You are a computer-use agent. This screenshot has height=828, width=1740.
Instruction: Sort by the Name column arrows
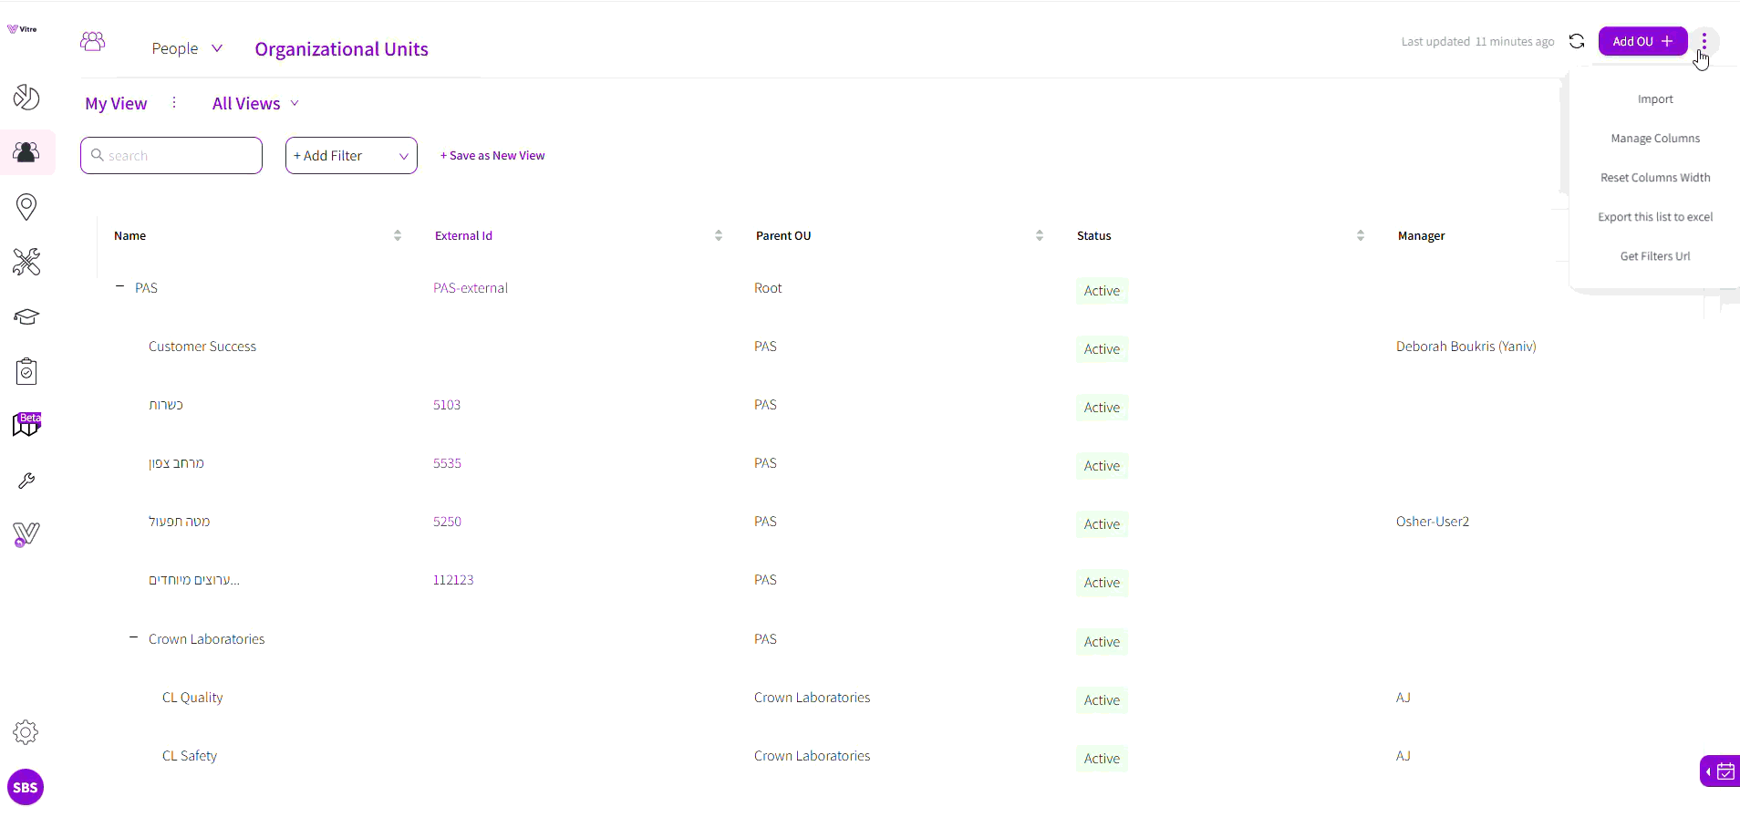[398, 235]
